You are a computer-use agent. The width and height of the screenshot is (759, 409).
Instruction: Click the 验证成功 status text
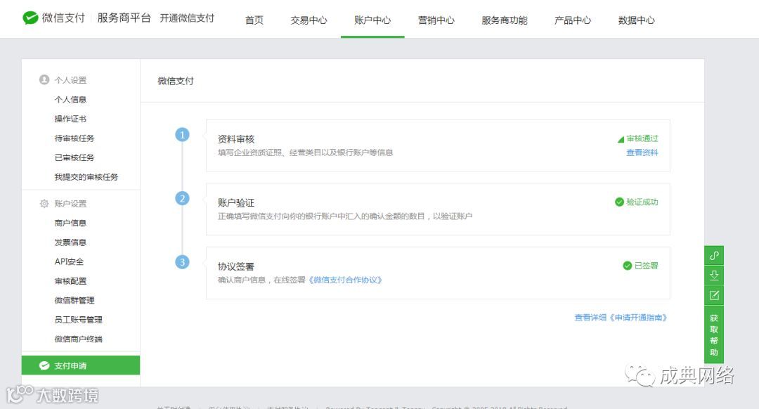642,202
